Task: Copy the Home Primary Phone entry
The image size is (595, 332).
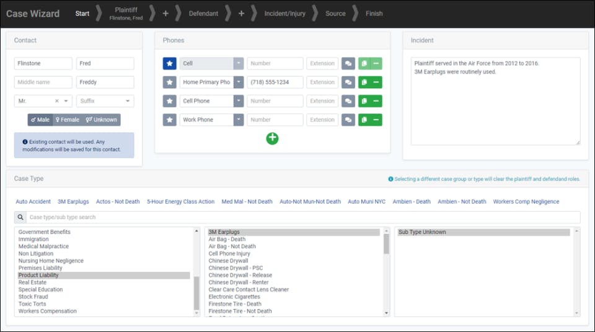Action: coord(364,82)
